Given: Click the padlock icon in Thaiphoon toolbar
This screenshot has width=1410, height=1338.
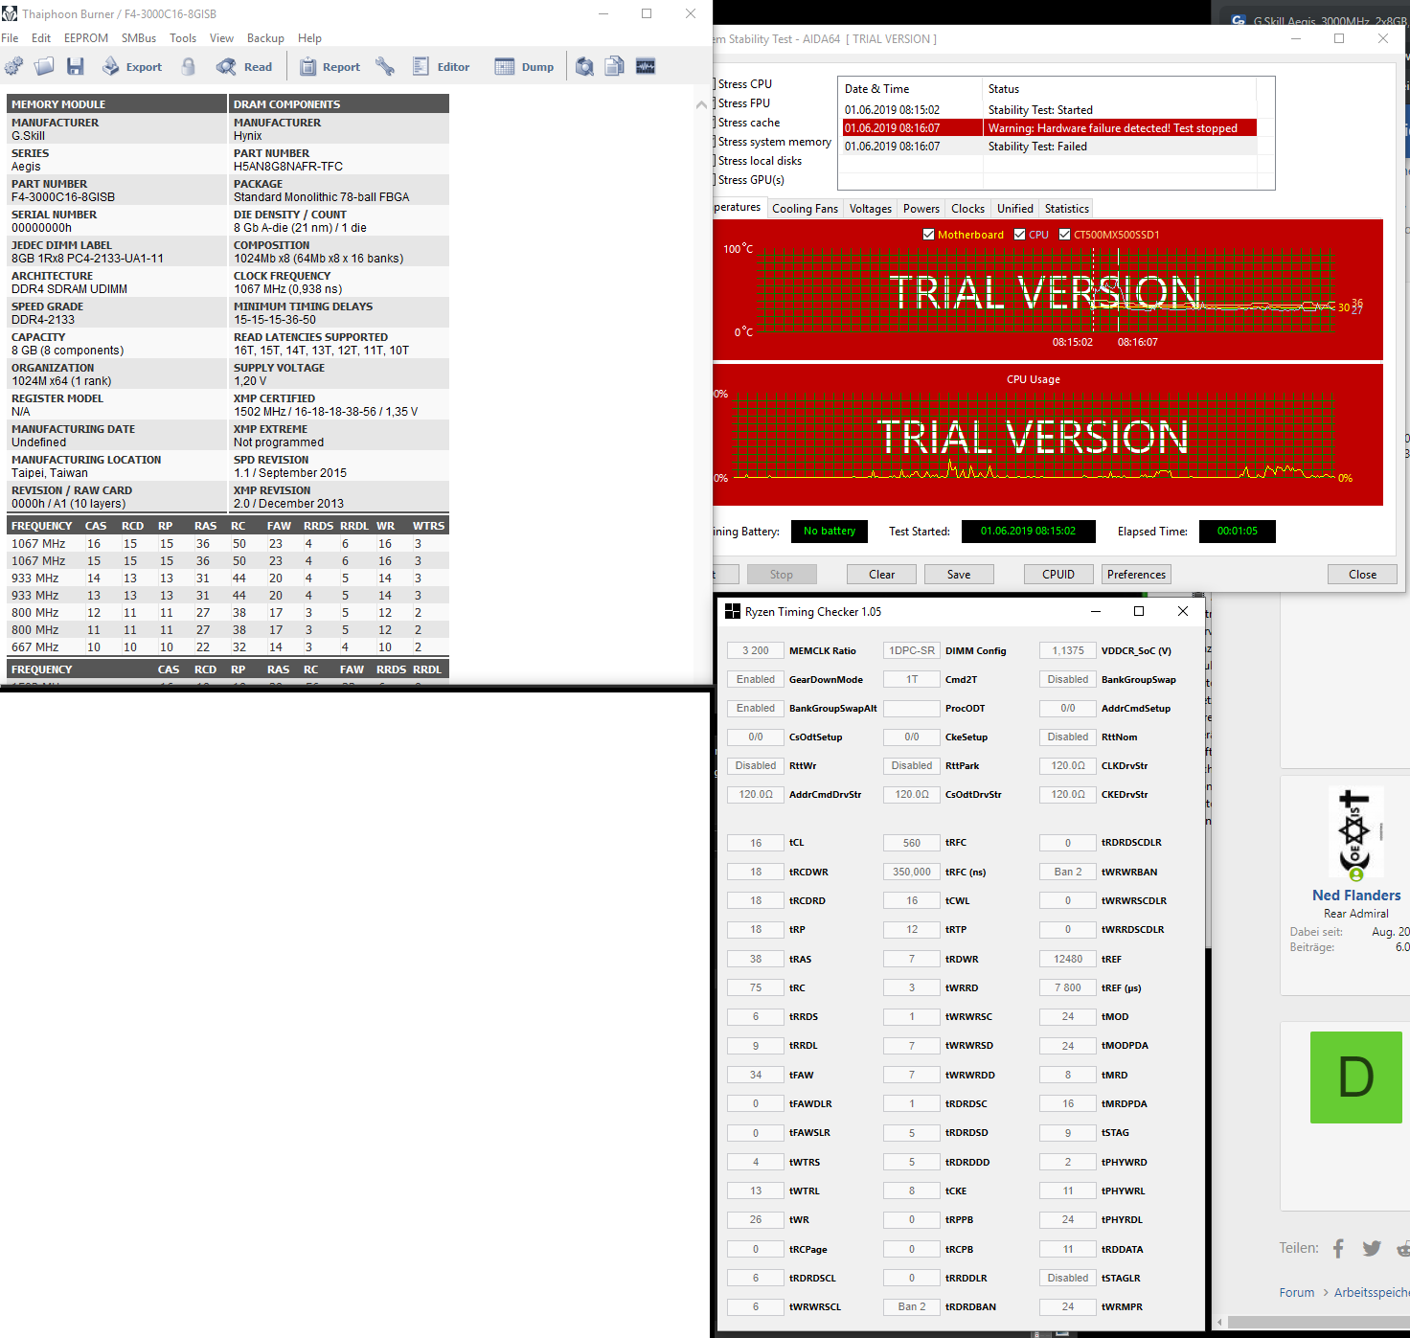Looking at the screenshot, I should point(189,66).
